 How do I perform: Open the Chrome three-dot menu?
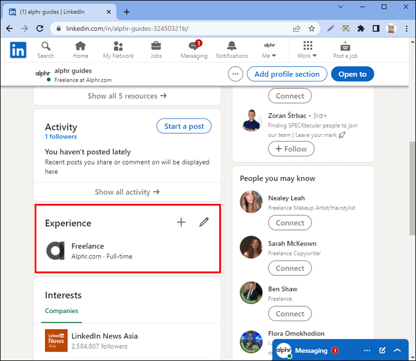pyautogui.click(x=406, y=28)
